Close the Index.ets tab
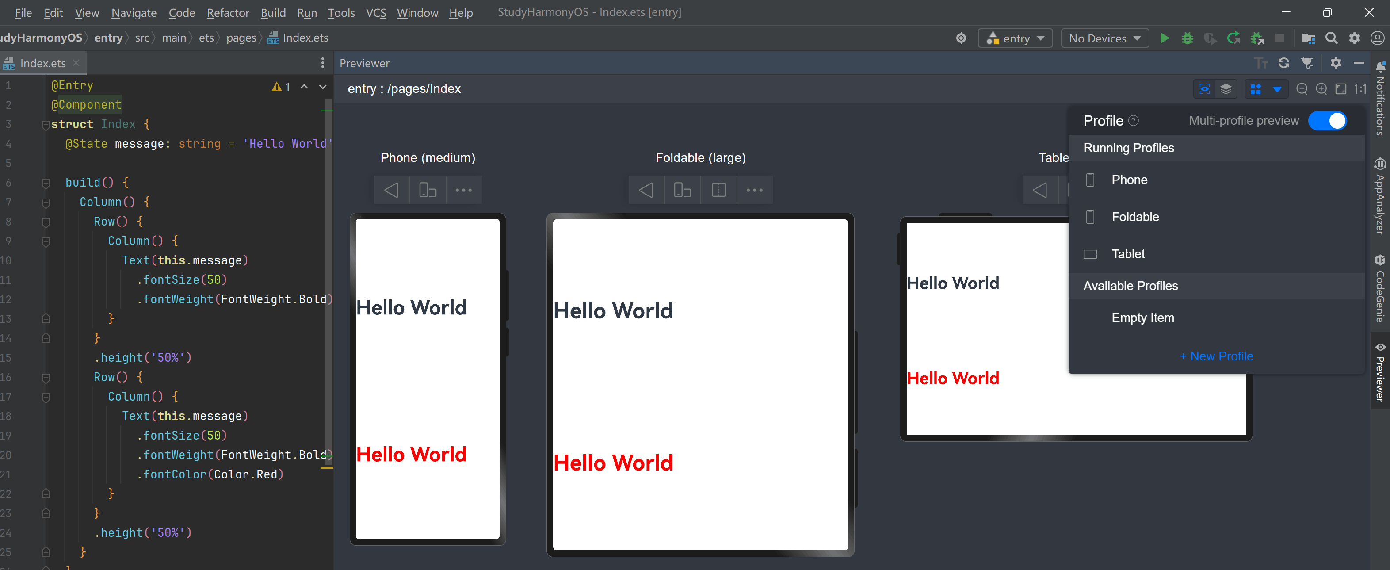The width and height of the screenshot is (1390, 570). pos(76,63)
